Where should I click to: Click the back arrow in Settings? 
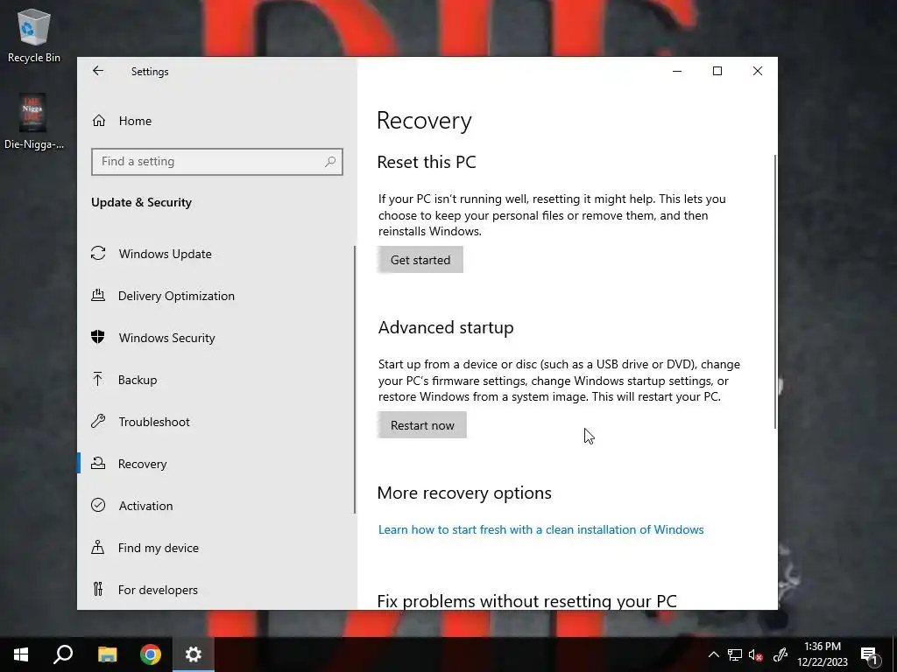pyautogui.click(x=98, y=71)
